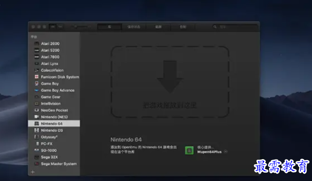This screenshot has width=312, height=181.
Task: Select the Famicom Disk System icon
Action: click(x=36, y=77)
